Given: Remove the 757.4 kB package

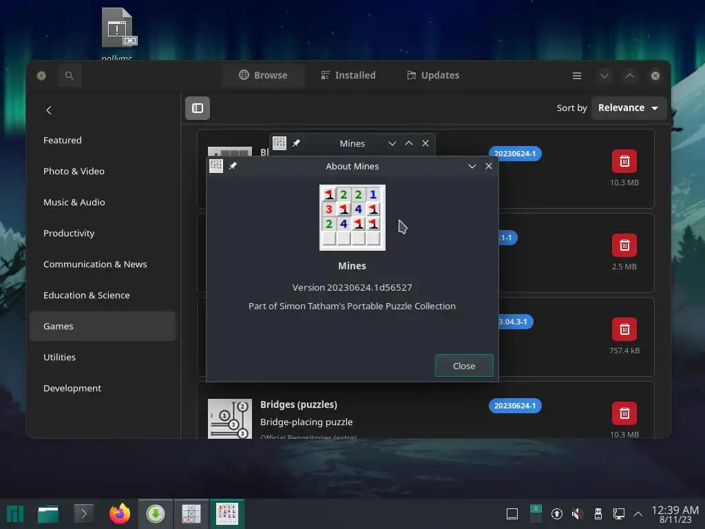Looking at the screenshot, I should 624,329.
